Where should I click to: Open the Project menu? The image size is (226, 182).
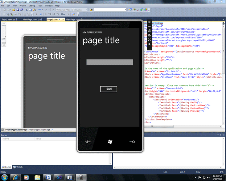click(23, 6)
